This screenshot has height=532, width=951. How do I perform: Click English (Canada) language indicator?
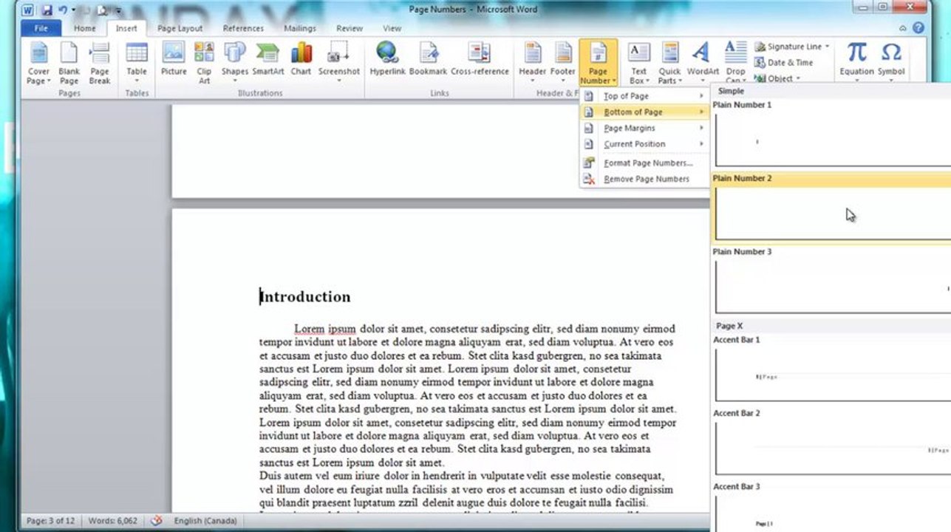[205, 520]
